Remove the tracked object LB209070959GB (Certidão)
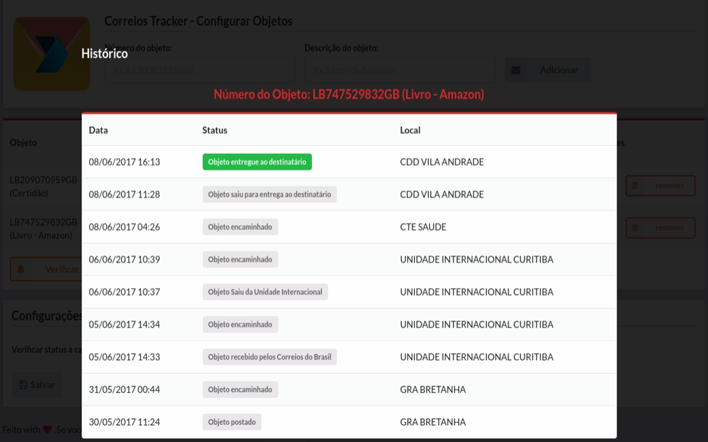708x442 pixels. click(x=660, y=185)
